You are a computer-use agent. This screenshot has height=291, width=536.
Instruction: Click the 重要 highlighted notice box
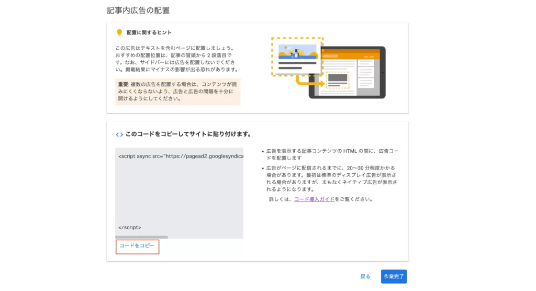[178, 91]
